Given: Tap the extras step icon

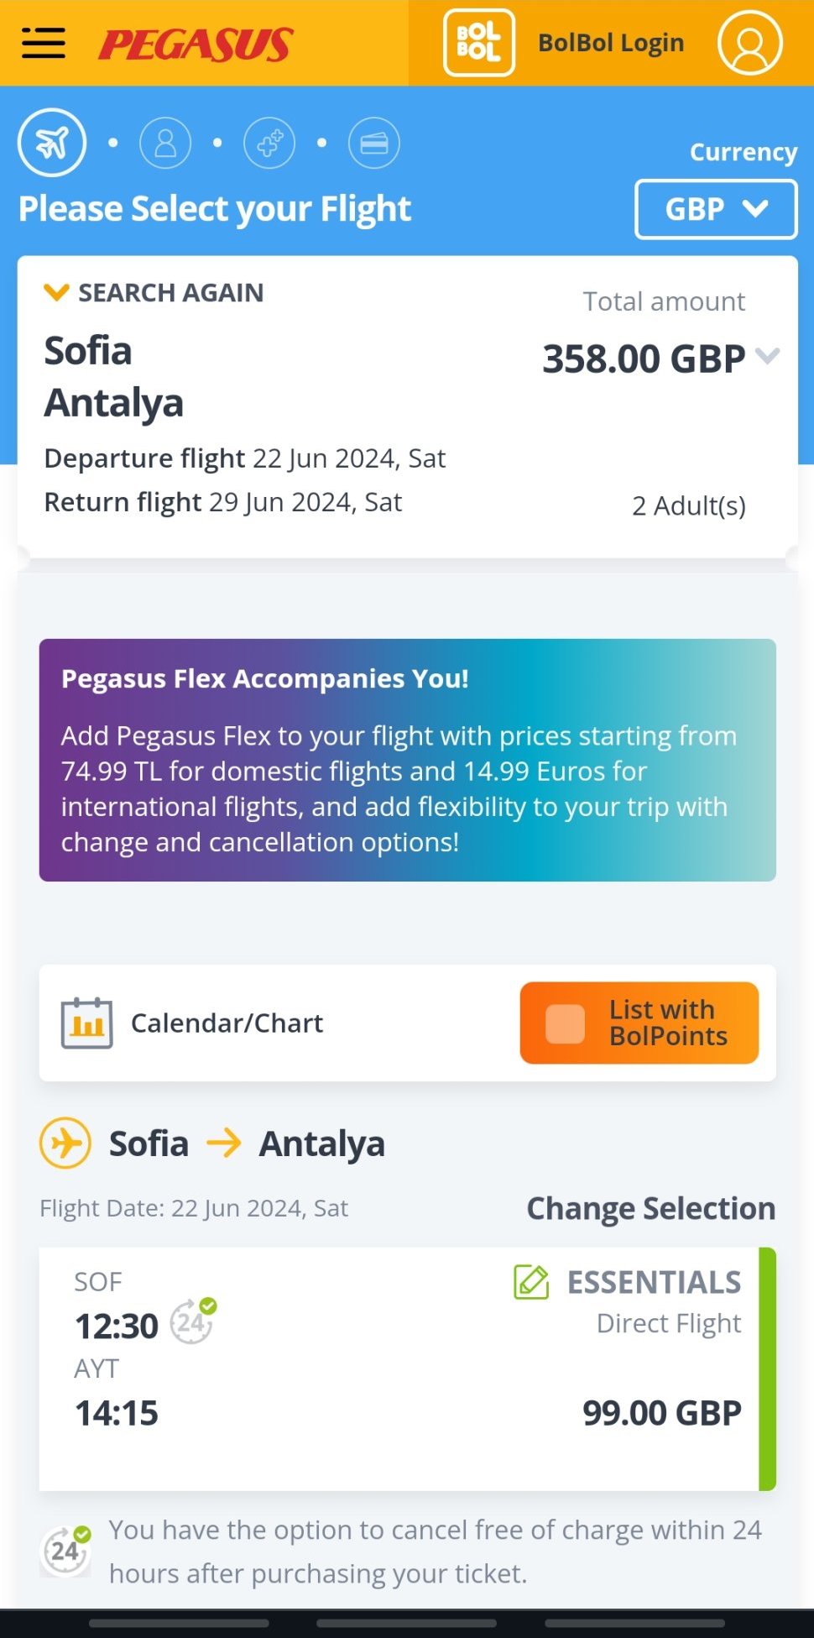Looking at the screenshot, I should click(x=269, y=143).
